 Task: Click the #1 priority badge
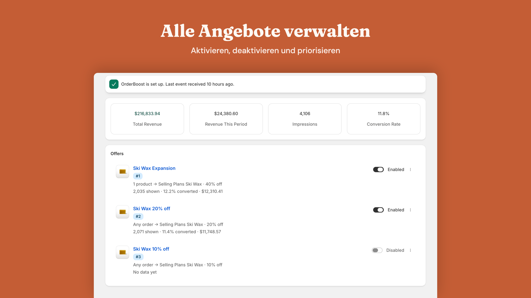138,176
